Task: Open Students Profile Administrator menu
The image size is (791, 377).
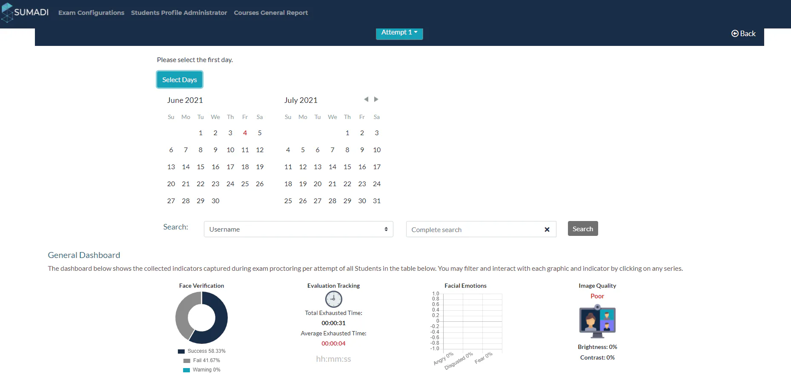Action: coord(179,13)
